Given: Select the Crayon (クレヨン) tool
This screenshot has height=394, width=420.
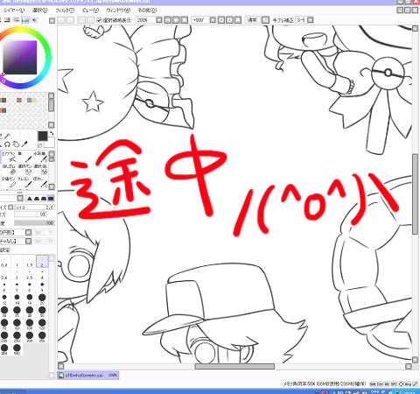Looking at the screenshot, I should tap(24, 182).
